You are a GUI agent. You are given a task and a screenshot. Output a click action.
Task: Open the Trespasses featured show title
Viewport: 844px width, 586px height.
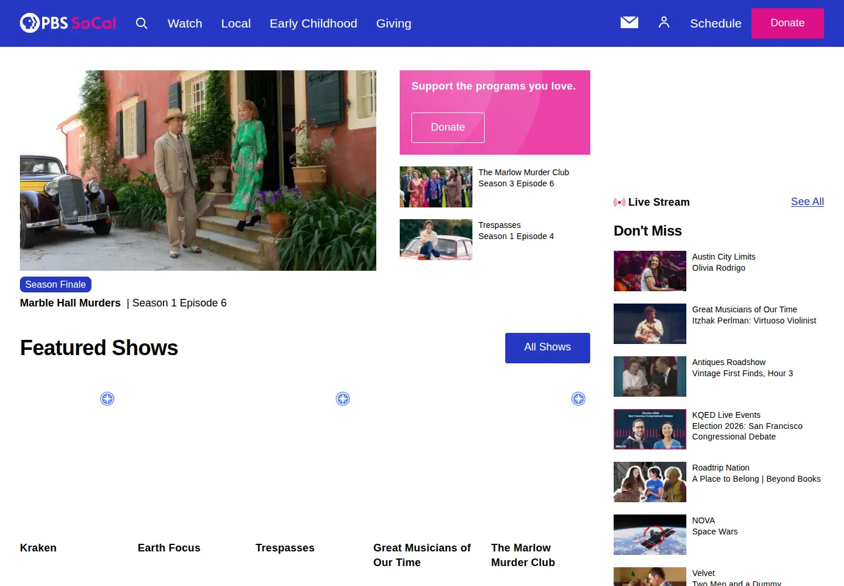(285, 548)
